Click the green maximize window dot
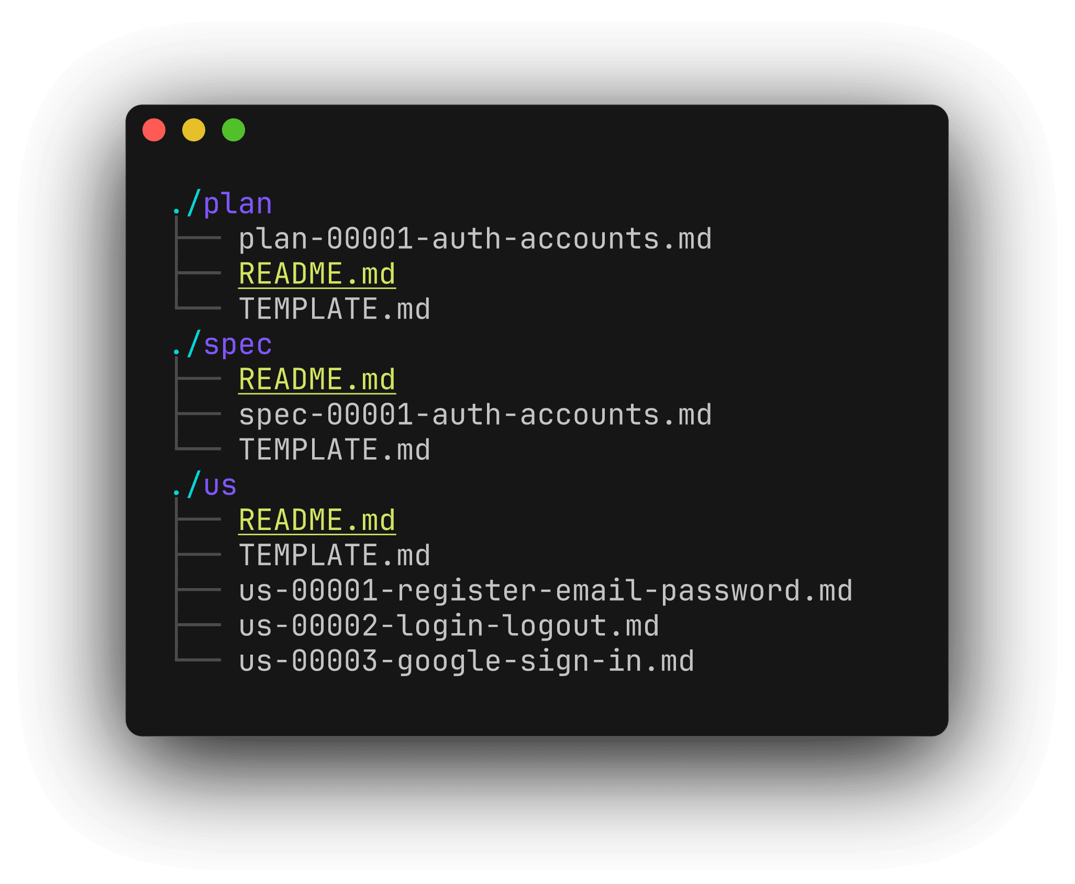The height and width of the screenshot is (884, 1075). pyautogui.click(x=234, y=130)
